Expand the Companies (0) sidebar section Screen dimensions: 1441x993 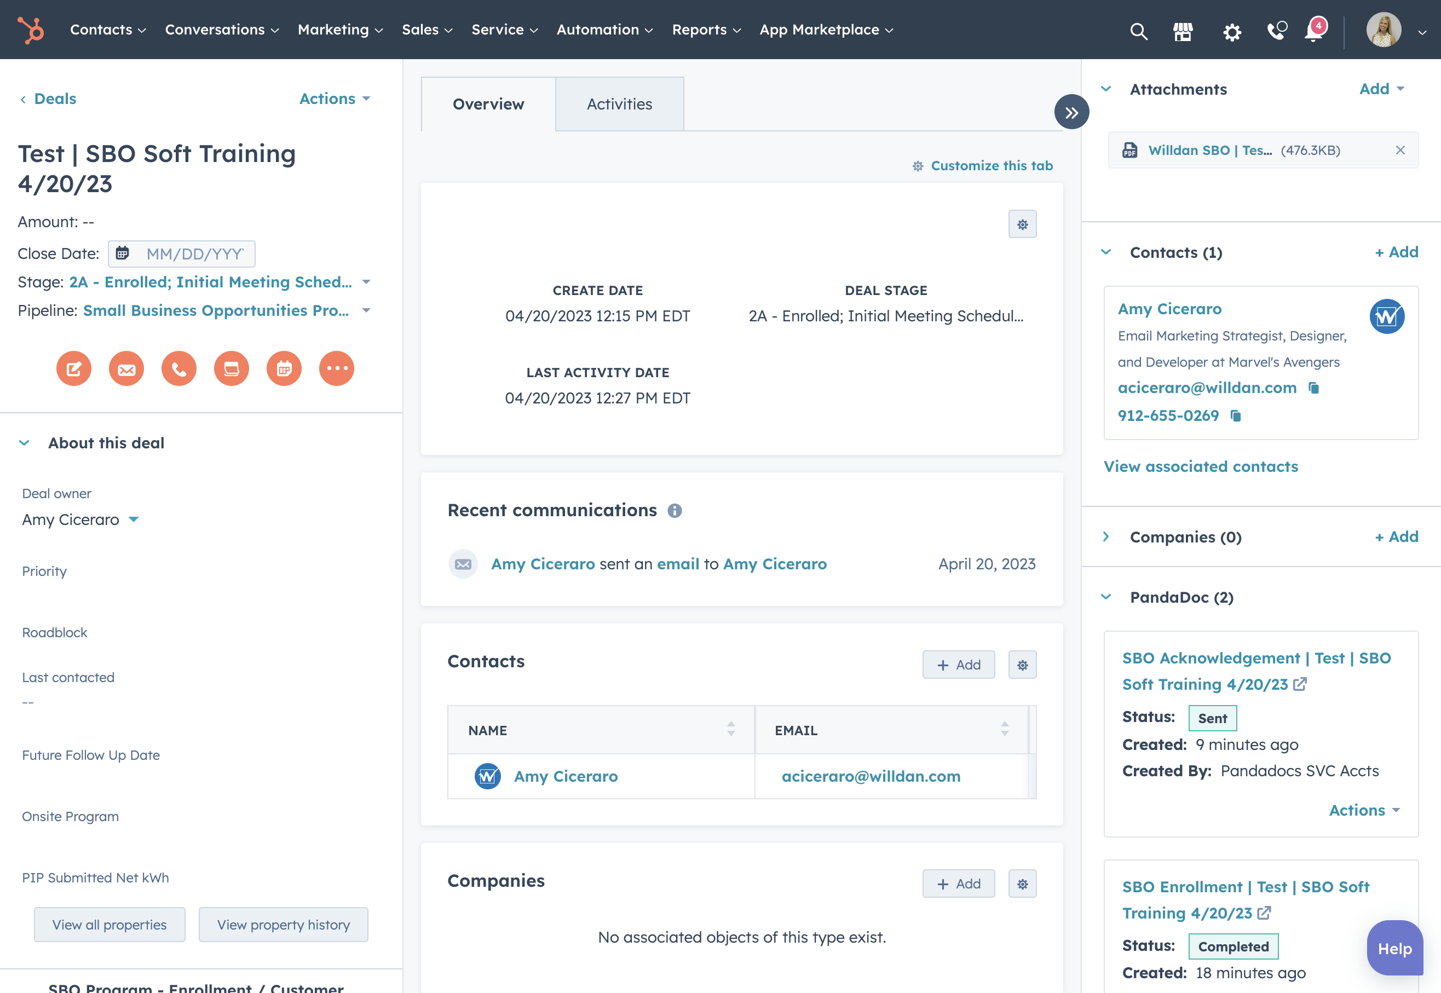click(1105, 536)
